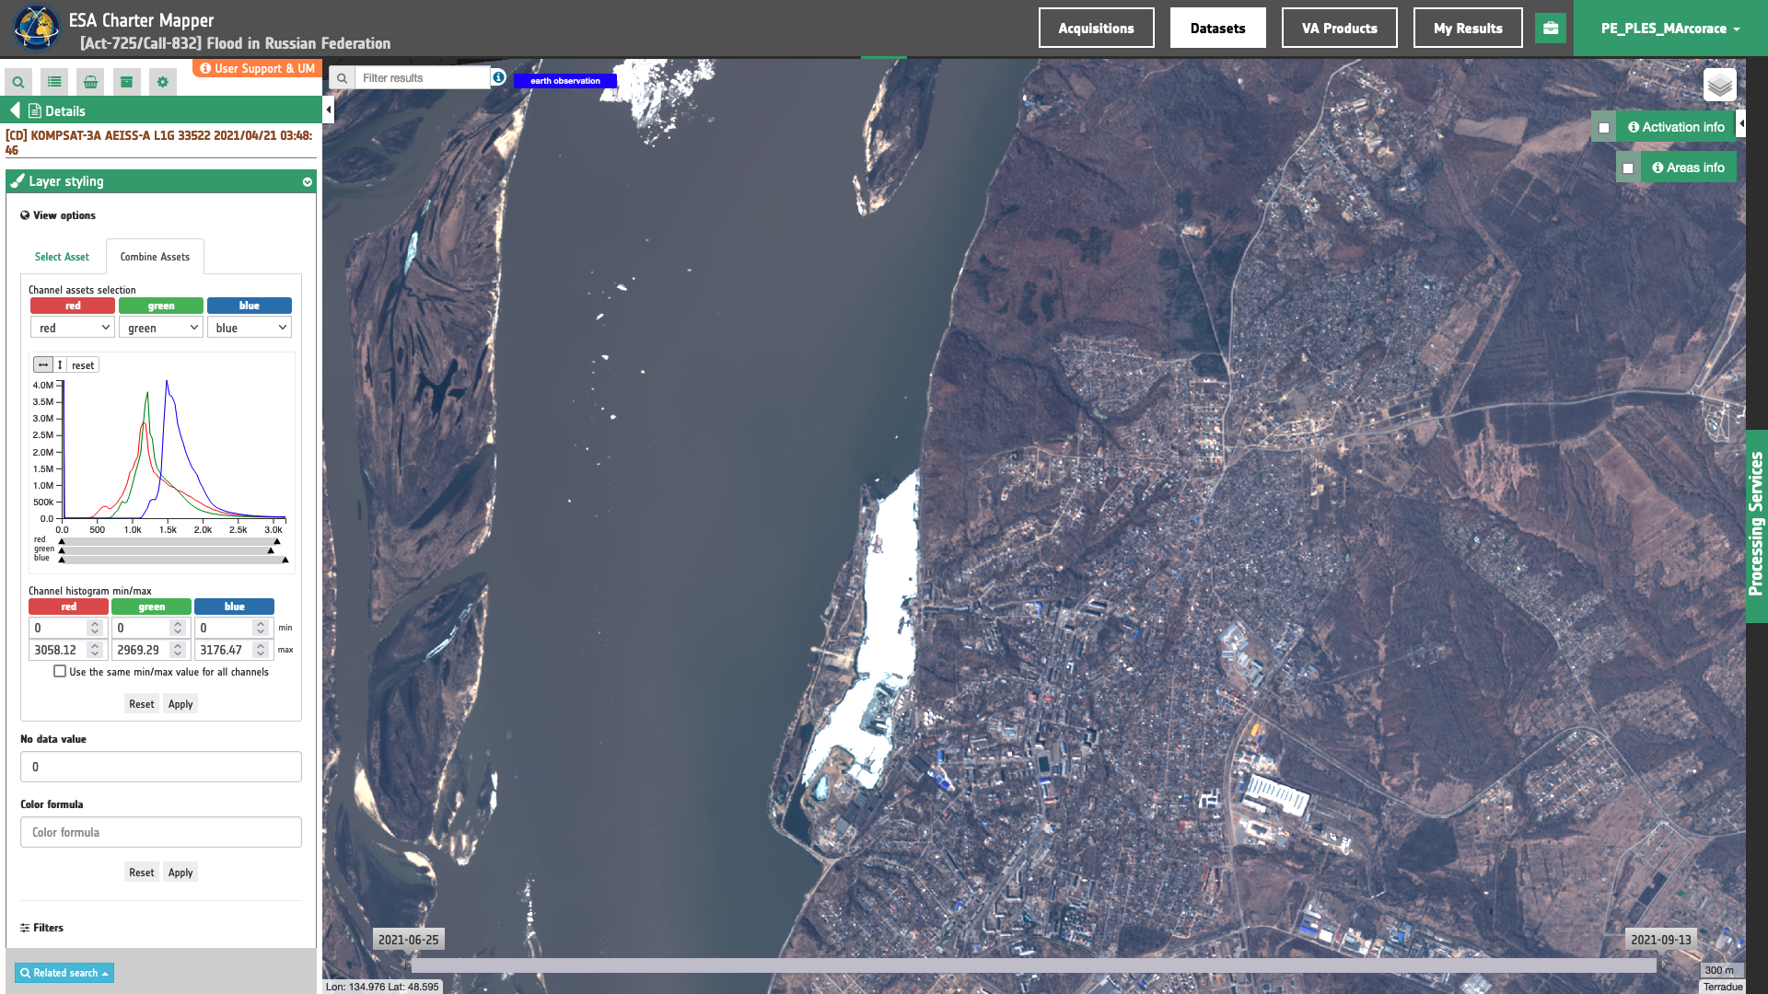Open the red channel asset dropdown
The image size is (1768, 994).
click(73, 328)
